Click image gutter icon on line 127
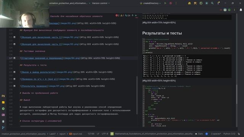Screen dimensions: 244x137 pos(14,58)
